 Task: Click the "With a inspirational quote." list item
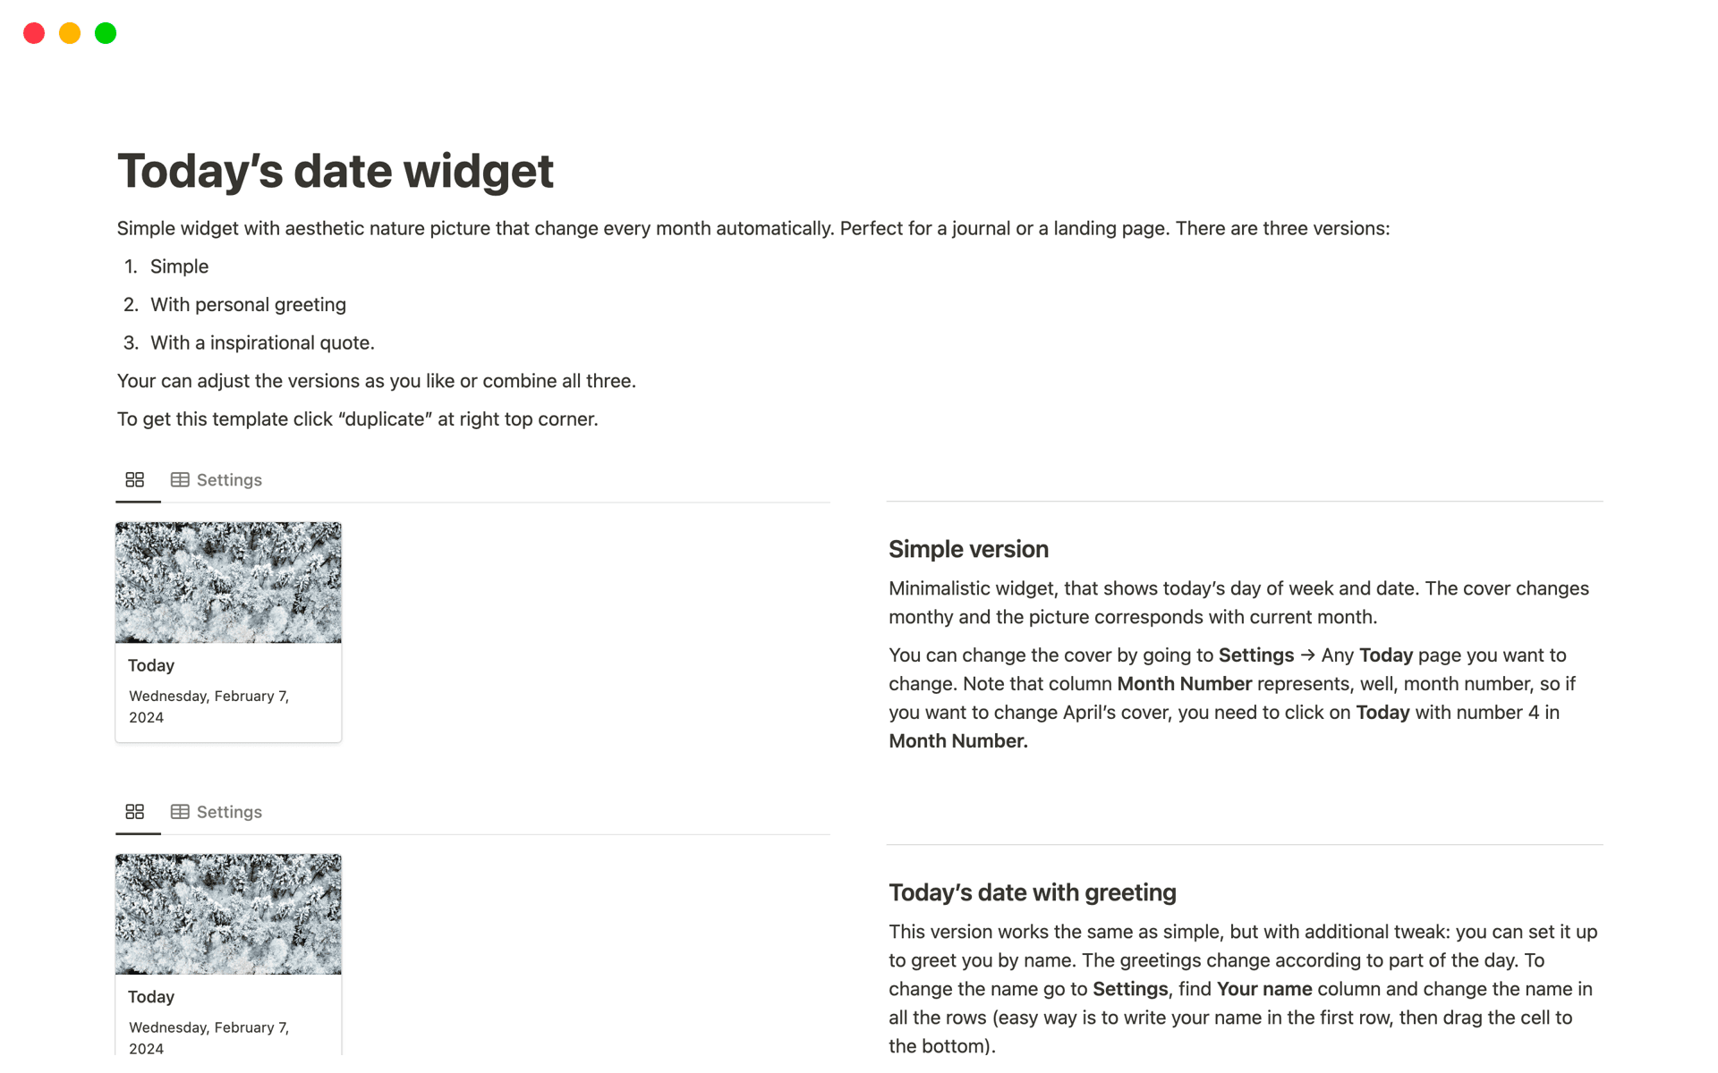point(262,343)
